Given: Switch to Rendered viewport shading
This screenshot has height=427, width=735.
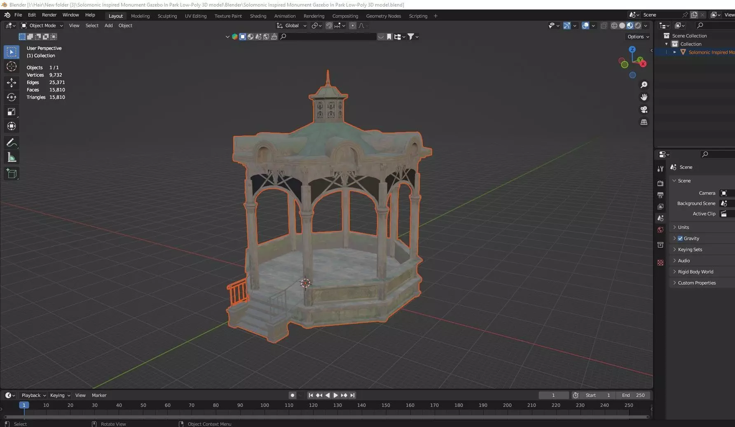Looking at the screenshot, I should click(638, 26).
